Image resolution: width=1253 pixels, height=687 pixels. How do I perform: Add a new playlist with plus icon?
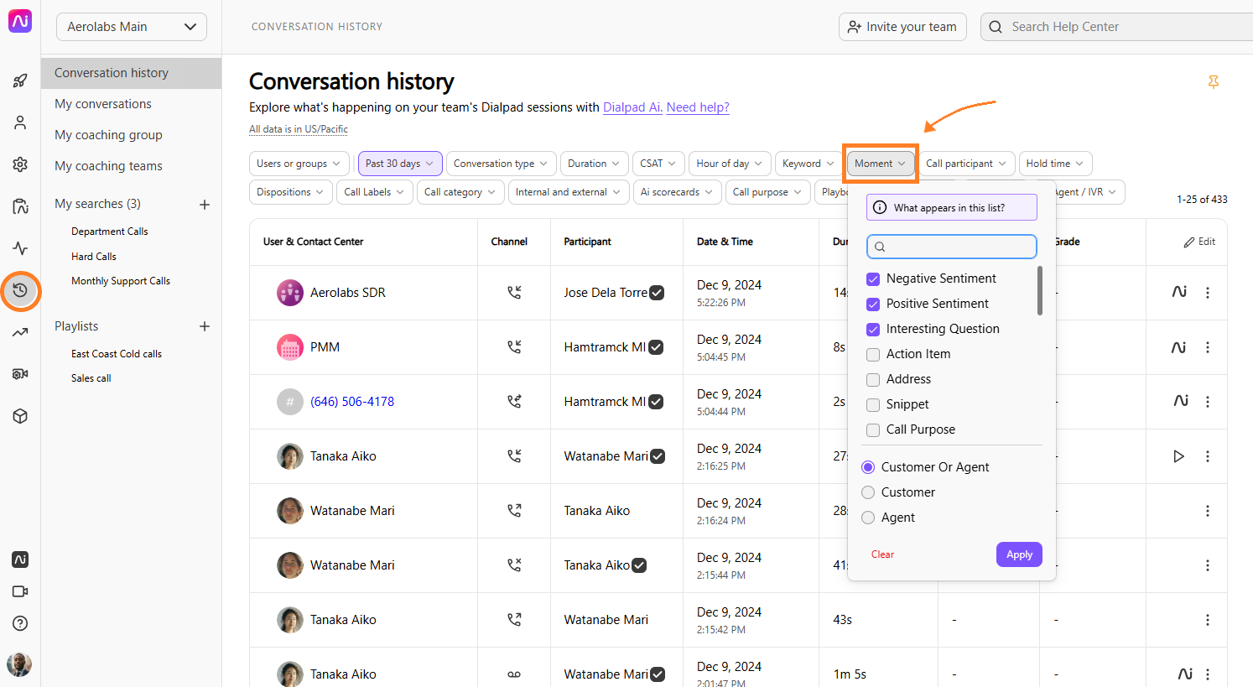tap(205, 326)
